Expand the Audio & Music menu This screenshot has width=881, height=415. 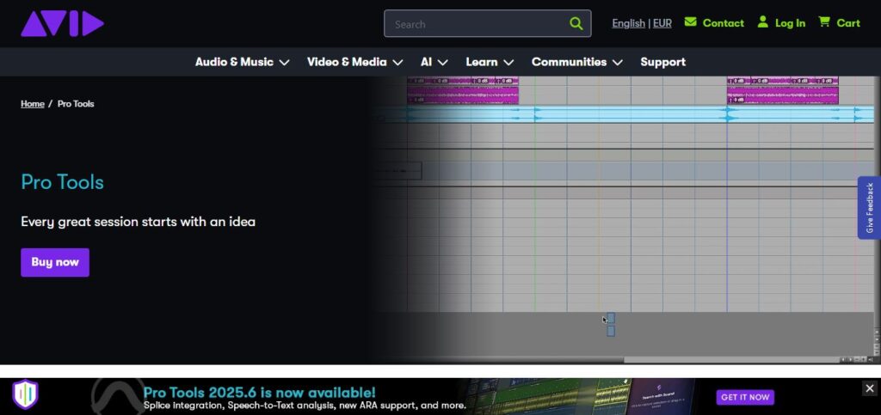(x=242, y=62)
